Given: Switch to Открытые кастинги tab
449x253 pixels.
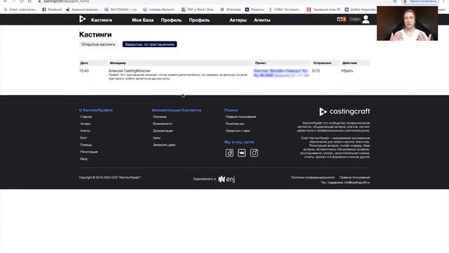Looking at the screenshot, I should [98, 44].
